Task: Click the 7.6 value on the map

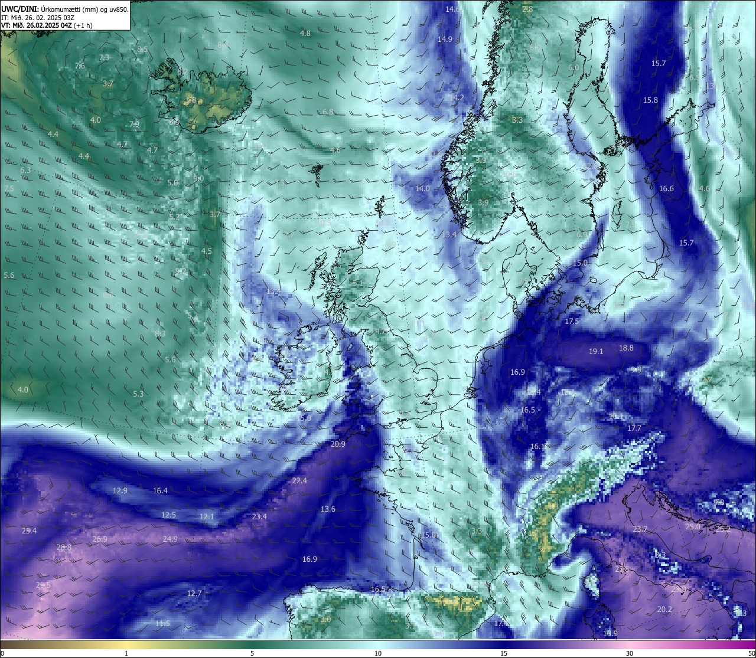Action: click(80, 66)
